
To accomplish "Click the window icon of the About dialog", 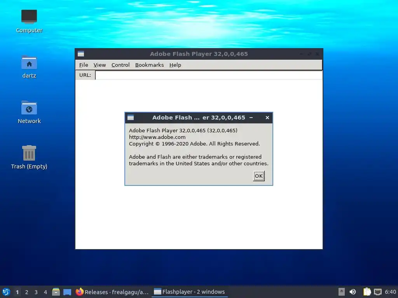I will pyautogui.click(x=131, y=118).
